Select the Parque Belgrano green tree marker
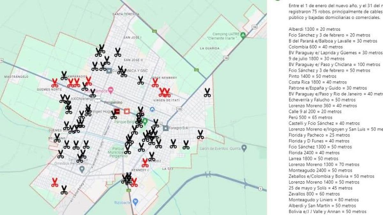Image resolution: width=383 pixels, height=215 pixels. (145, 121)
